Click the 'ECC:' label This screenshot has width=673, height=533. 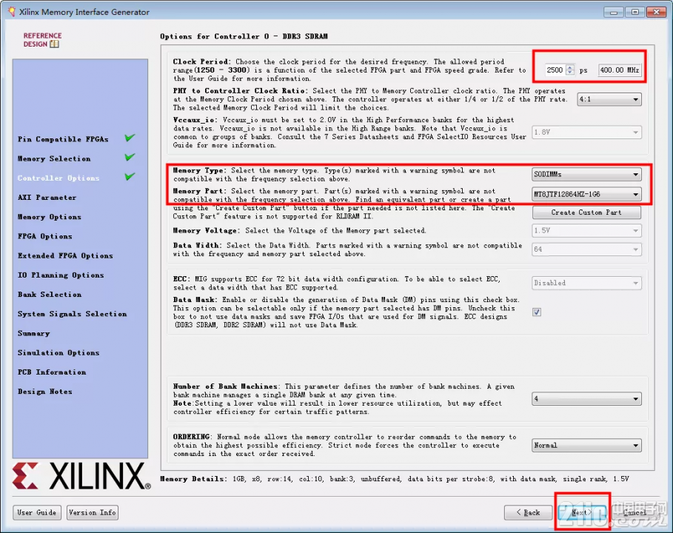point(181,279)
